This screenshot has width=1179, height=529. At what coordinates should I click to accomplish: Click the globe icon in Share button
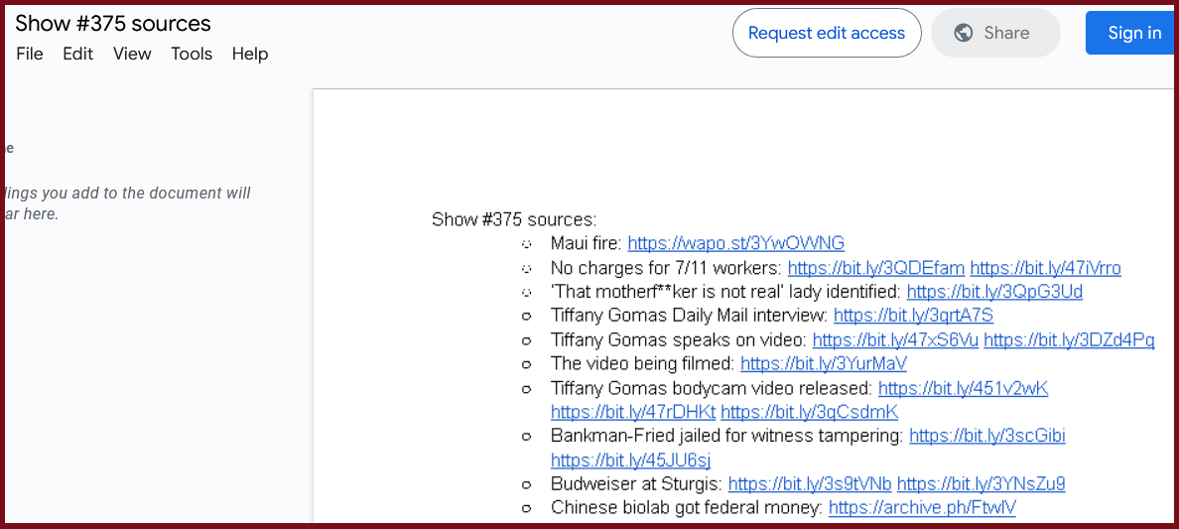[964, 33]
